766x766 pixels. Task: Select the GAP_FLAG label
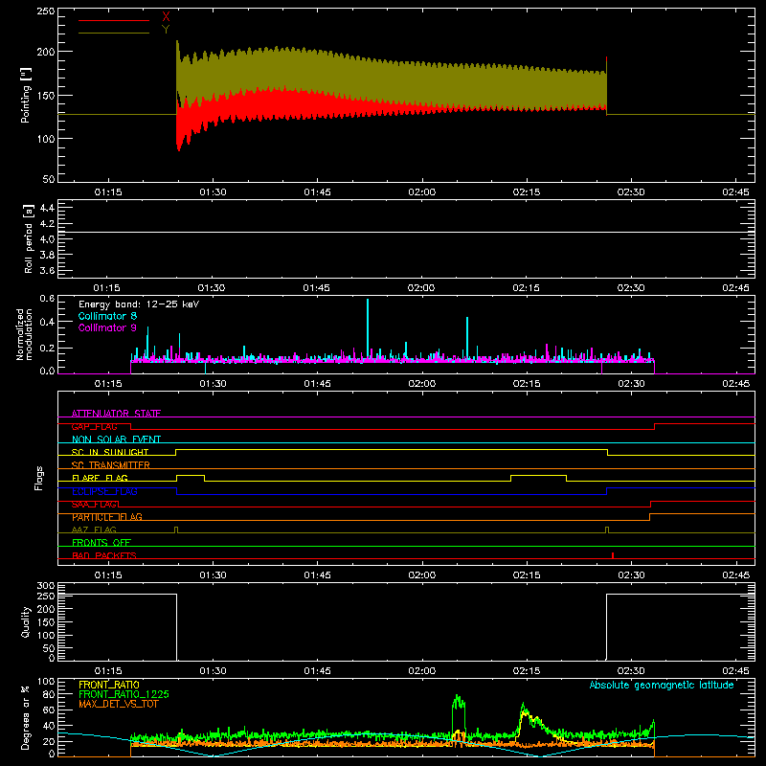[94, 426]
